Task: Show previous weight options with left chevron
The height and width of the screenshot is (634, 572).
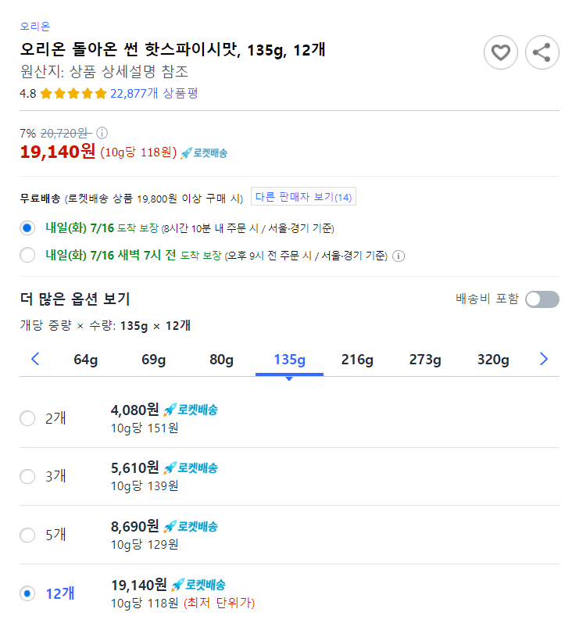Action: (36, 359)
